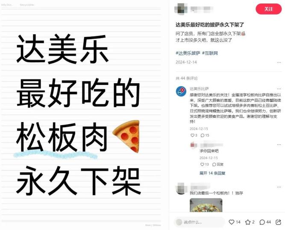Image resolution: width=285 pixels, height=230 pixels.
Task: Reply to 求你回来吧 comment via 回复
Action: 218,164
